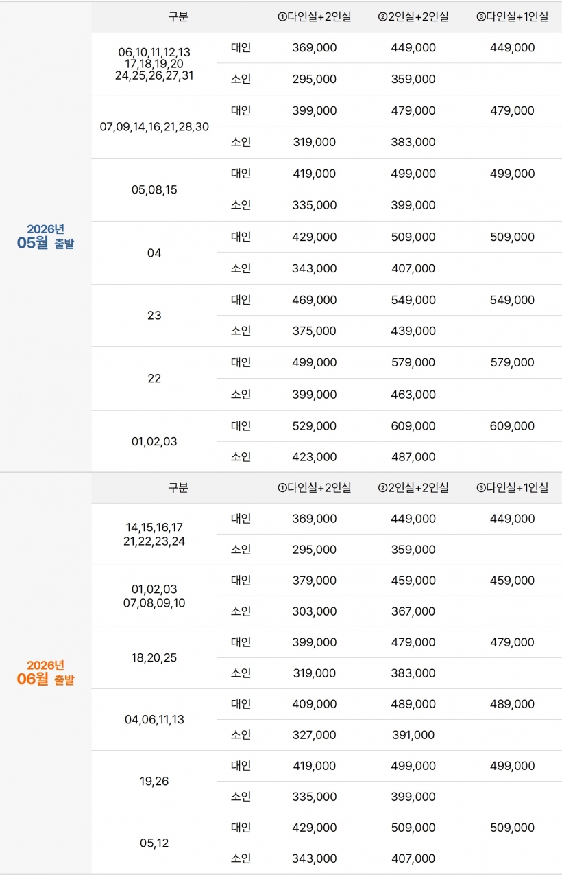Select May date group 07,09,14,16,21,28,30
The width and height of the screenshot is (562, 877).
coord(154,127)
